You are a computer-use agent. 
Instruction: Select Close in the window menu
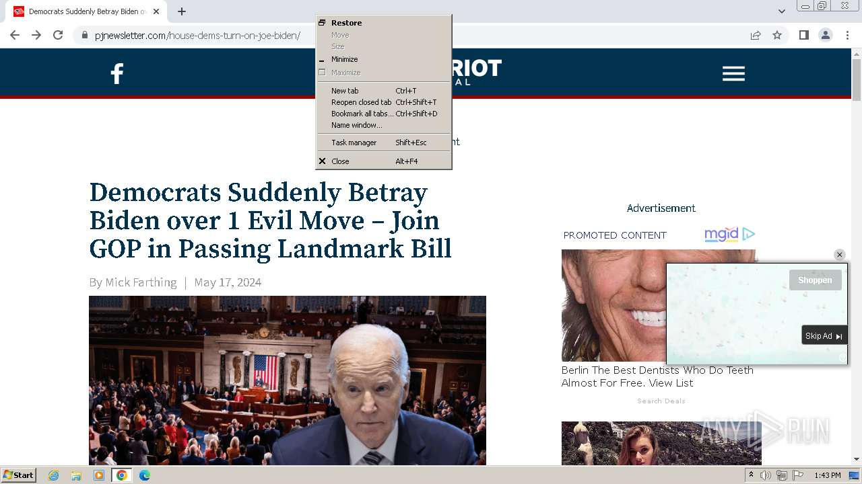[x=384, y=161]
